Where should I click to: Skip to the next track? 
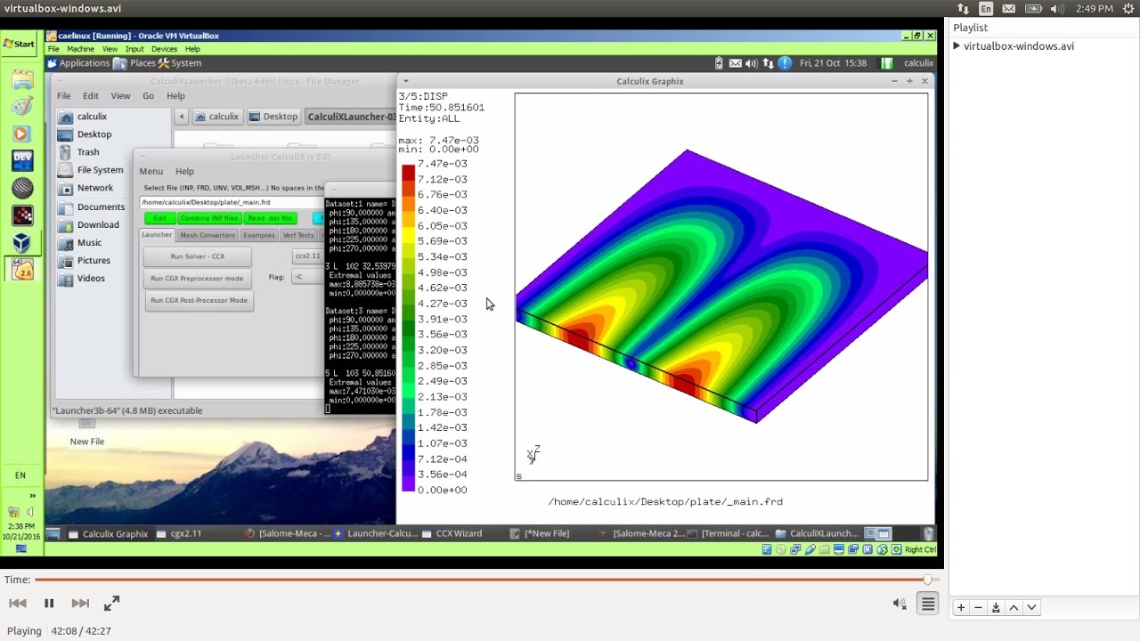[x=80, y=604]
